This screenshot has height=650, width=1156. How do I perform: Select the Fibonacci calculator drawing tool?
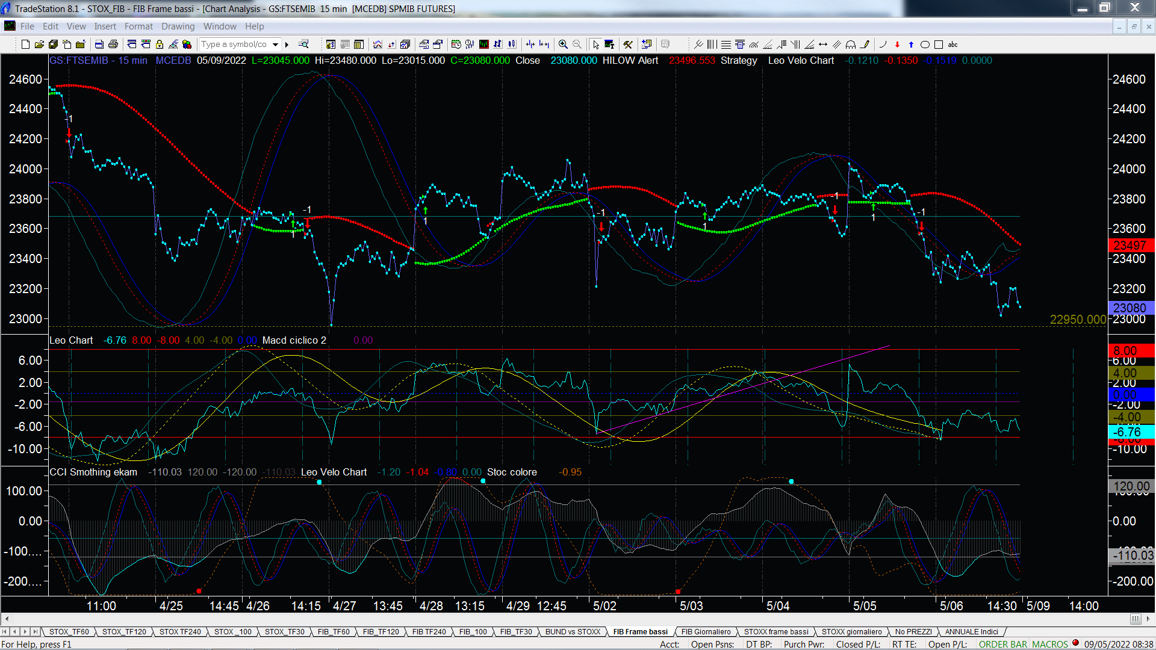click(740, 45)
